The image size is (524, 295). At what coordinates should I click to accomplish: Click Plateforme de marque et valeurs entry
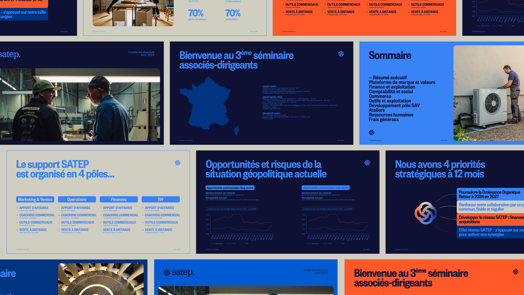click(x=402, y=82)
